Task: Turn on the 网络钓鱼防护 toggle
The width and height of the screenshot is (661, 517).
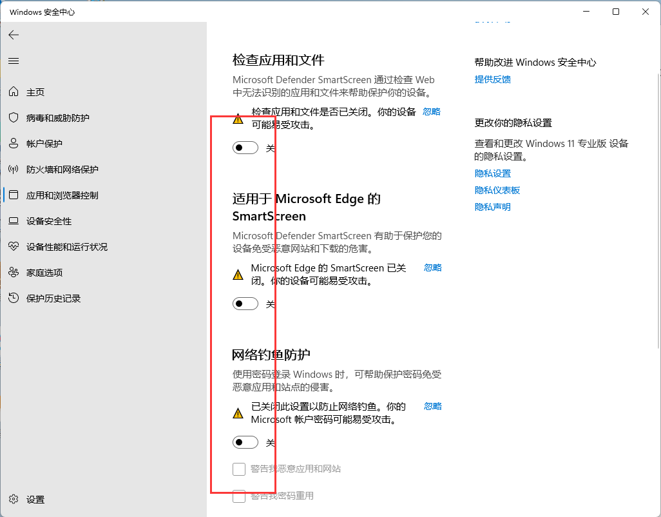Action: tap(245, 442)
